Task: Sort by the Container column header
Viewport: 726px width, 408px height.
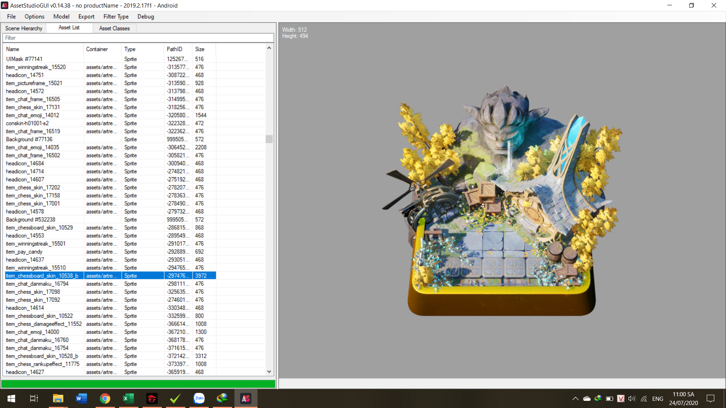Action: click(x=102, y=49)
